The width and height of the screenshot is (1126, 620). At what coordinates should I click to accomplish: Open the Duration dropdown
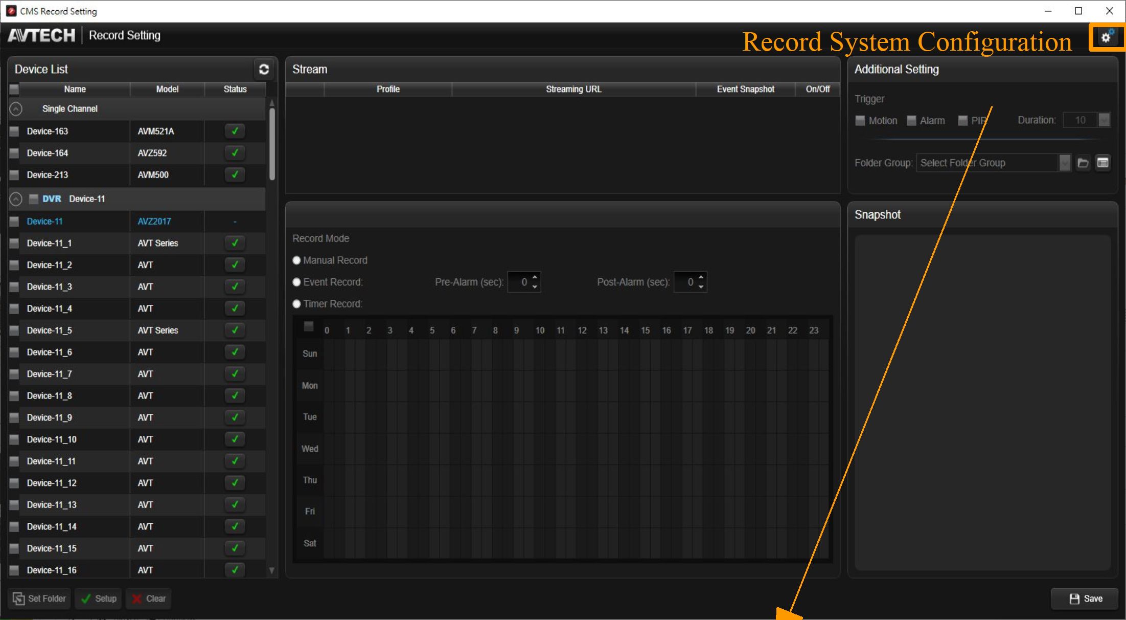tap(1104, 120)
